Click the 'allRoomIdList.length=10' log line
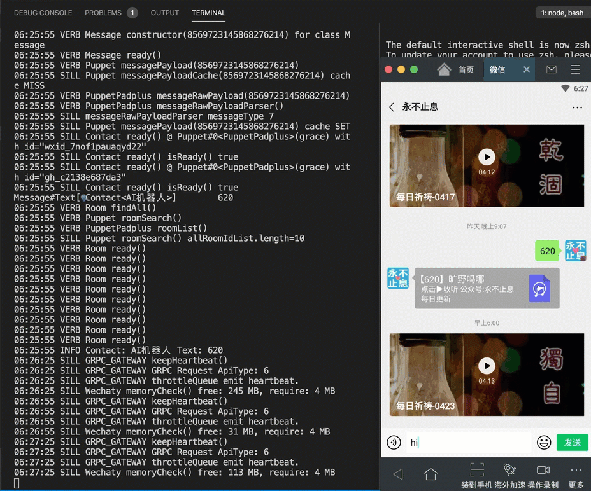Viewport: 591px width, 491px height. pyautogui.click(x=159, y=239)
